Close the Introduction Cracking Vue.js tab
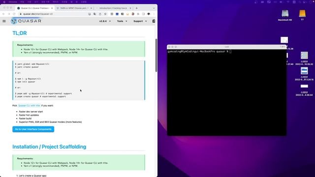The width and height of the screenshot is (315, 177). (x=130, y=8)
